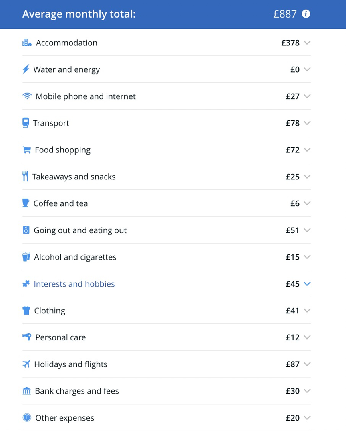The image size is (346, 431).
Task: Click the airplane icon for Holidays and flights
Action: (26, 364)
